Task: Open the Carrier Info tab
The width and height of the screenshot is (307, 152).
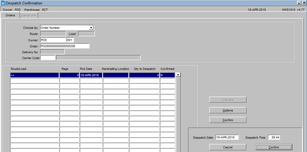Action: [x=29, y=16]
